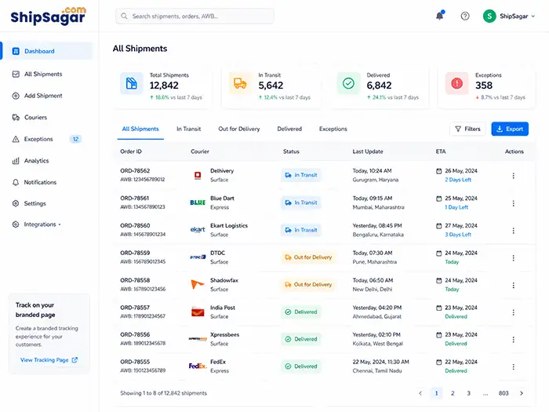Viewport: 549px width, 412px height.
Task: Open actions menu for ORD-78557
Action: pyautogui.click(x=513, y=312)
